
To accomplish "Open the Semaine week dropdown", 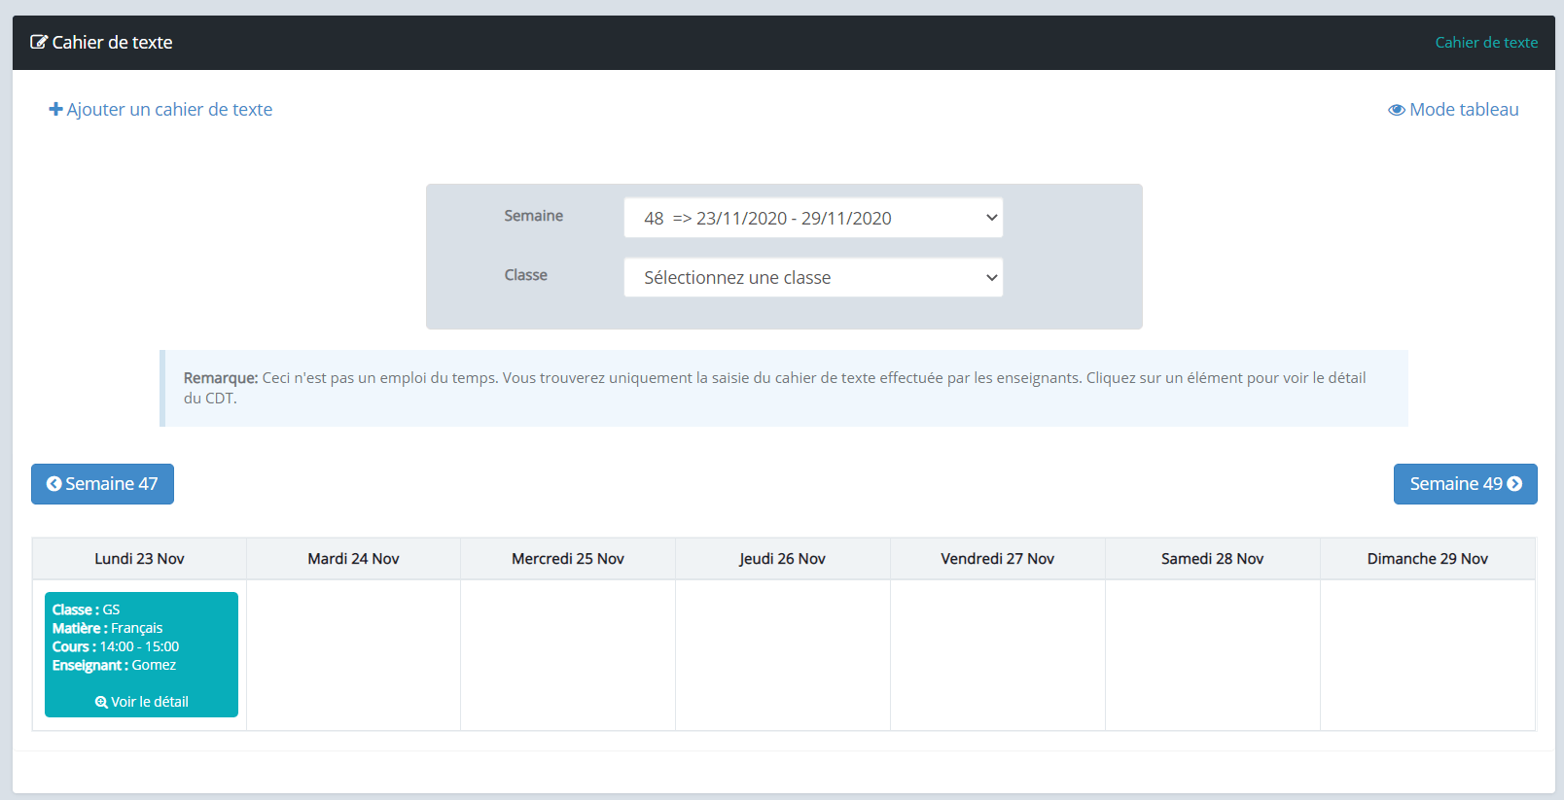I will [812, 218].
